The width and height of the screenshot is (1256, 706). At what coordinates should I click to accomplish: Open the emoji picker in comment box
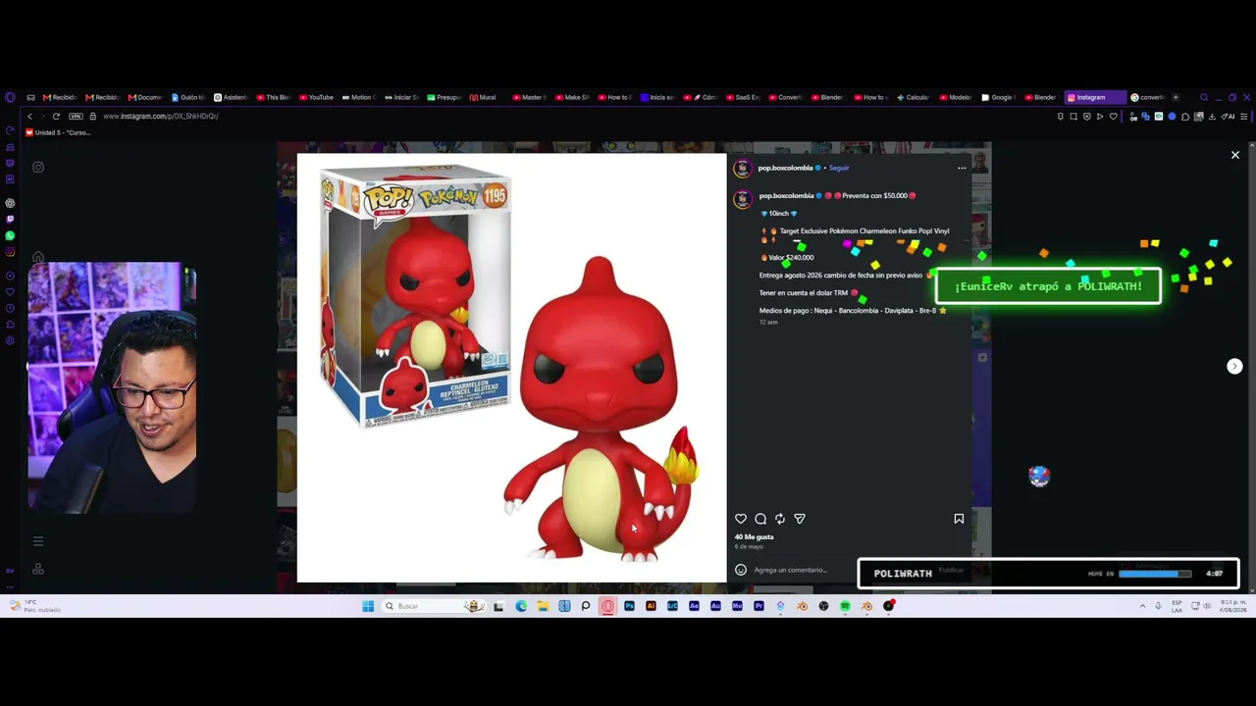(741, 570)
